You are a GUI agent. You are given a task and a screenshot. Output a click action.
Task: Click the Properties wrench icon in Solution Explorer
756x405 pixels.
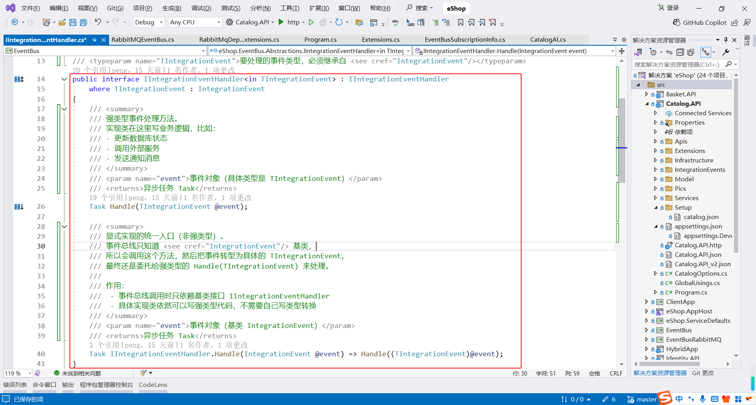[x=726, y=52]
